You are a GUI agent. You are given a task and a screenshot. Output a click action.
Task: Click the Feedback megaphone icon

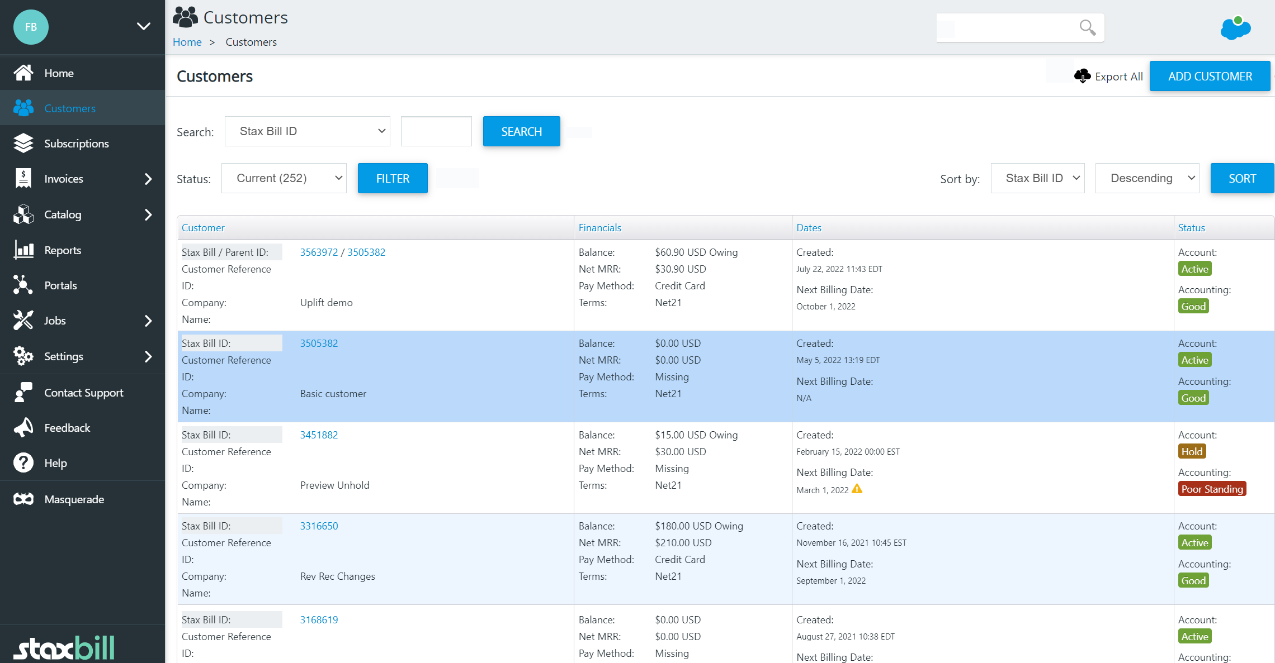tap(23, 427)
